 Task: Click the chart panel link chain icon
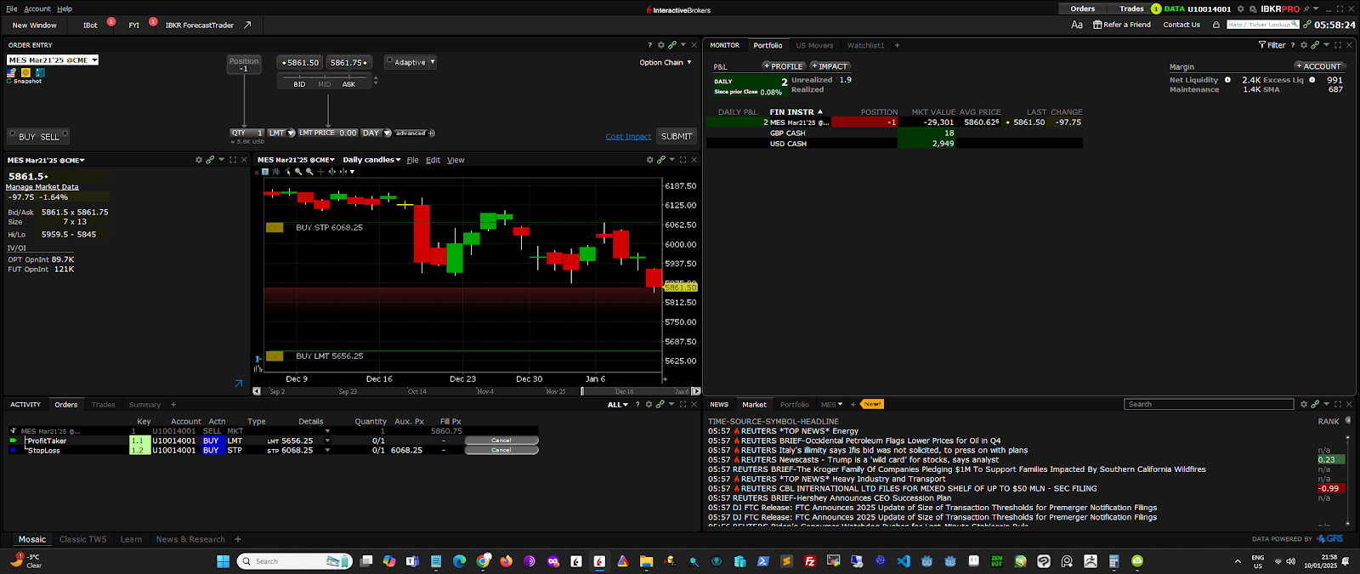pos(661,160)
